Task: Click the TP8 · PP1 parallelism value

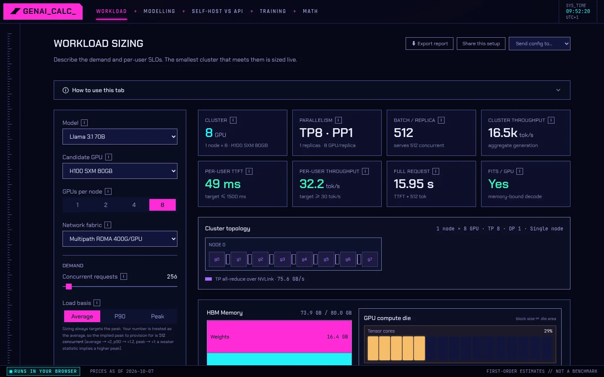Action: point(326,133)
